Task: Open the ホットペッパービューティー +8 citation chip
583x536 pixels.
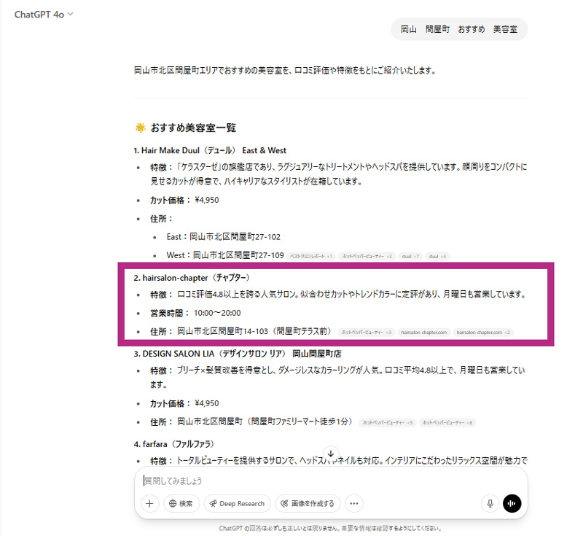Action: [x=447, y=422]
